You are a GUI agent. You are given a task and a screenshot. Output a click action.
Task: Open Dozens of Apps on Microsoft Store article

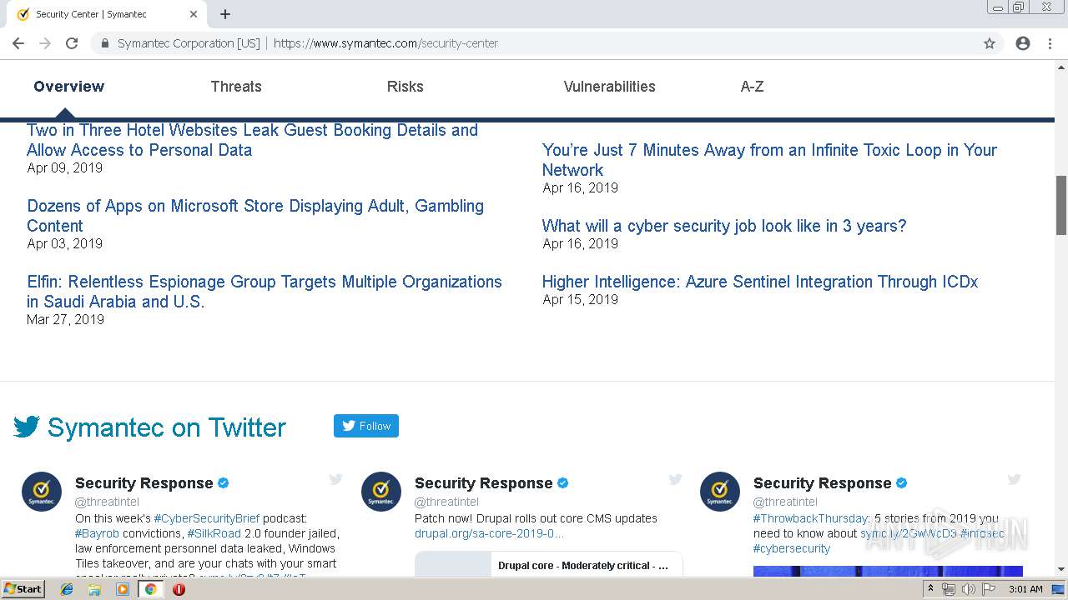coord(255,216)
